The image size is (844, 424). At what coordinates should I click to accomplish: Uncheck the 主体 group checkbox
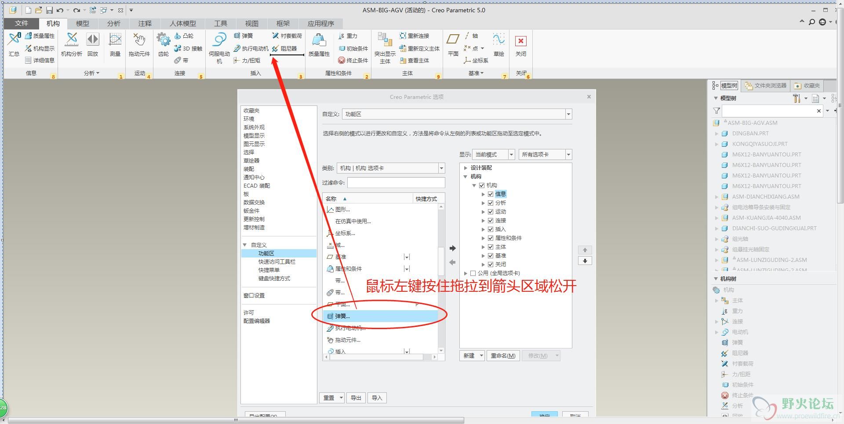click(x=491, y=247)
